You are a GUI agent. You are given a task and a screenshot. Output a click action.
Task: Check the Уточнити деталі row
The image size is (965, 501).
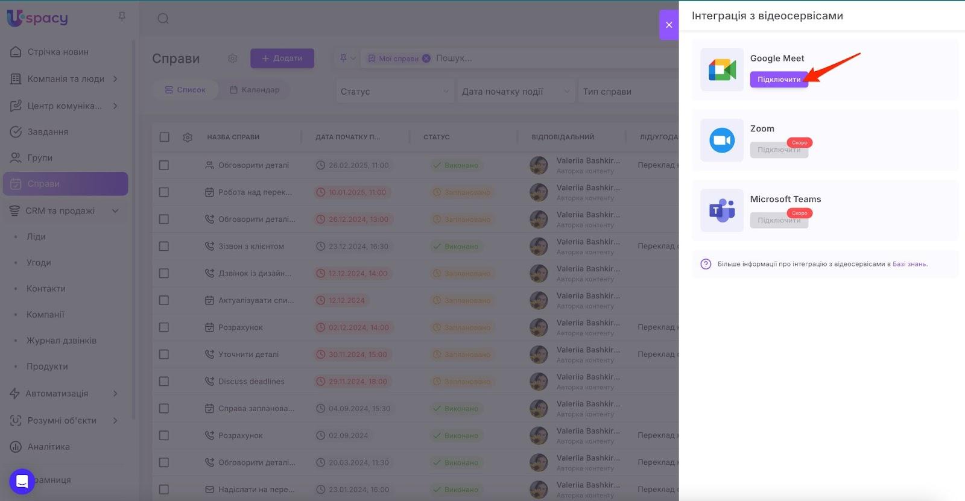(x=164, y=354)
